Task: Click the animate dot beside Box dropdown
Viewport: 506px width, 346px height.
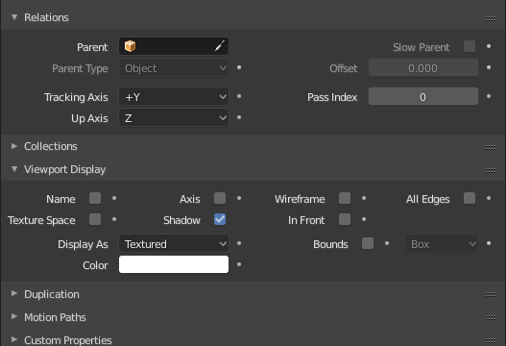Action: tap(489, 243)
